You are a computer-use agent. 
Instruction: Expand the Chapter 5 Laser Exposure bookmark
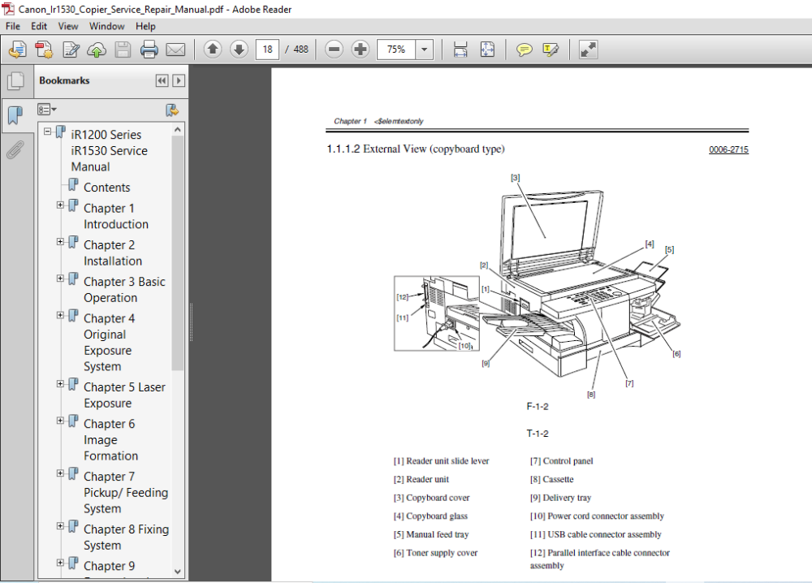click(61, 384)
